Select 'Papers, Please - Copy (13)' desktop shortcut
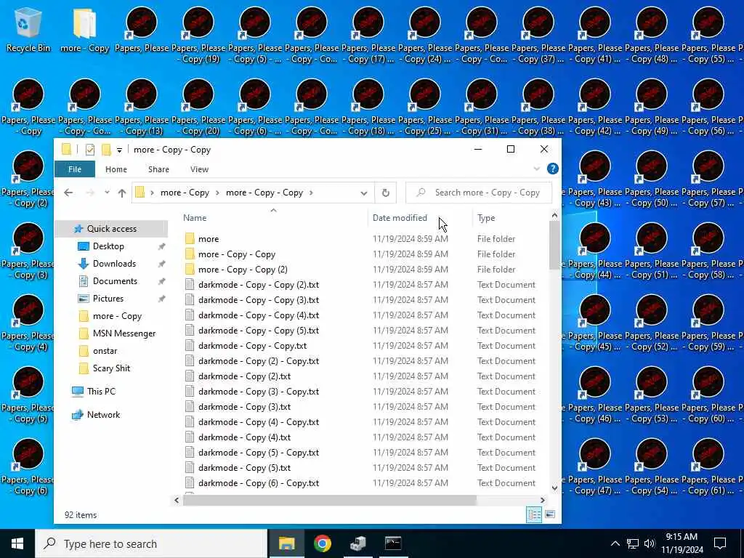The width and height of the screenshot is (744, 558). (142, 108)
